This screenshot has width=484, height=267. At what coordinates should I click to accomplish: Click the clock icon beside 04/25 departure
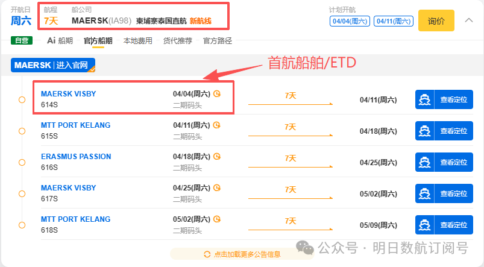217,188
